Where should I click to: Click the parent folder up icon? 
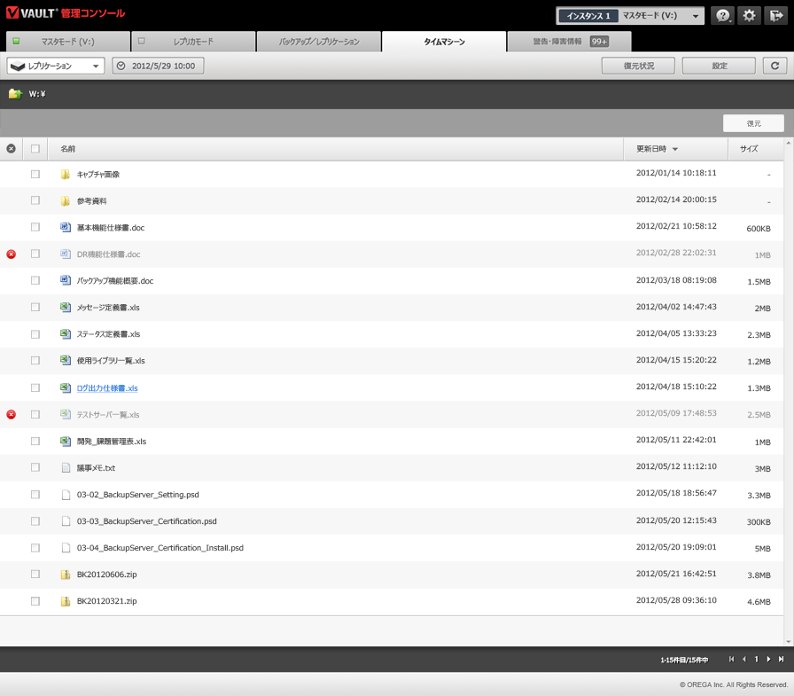15,94
